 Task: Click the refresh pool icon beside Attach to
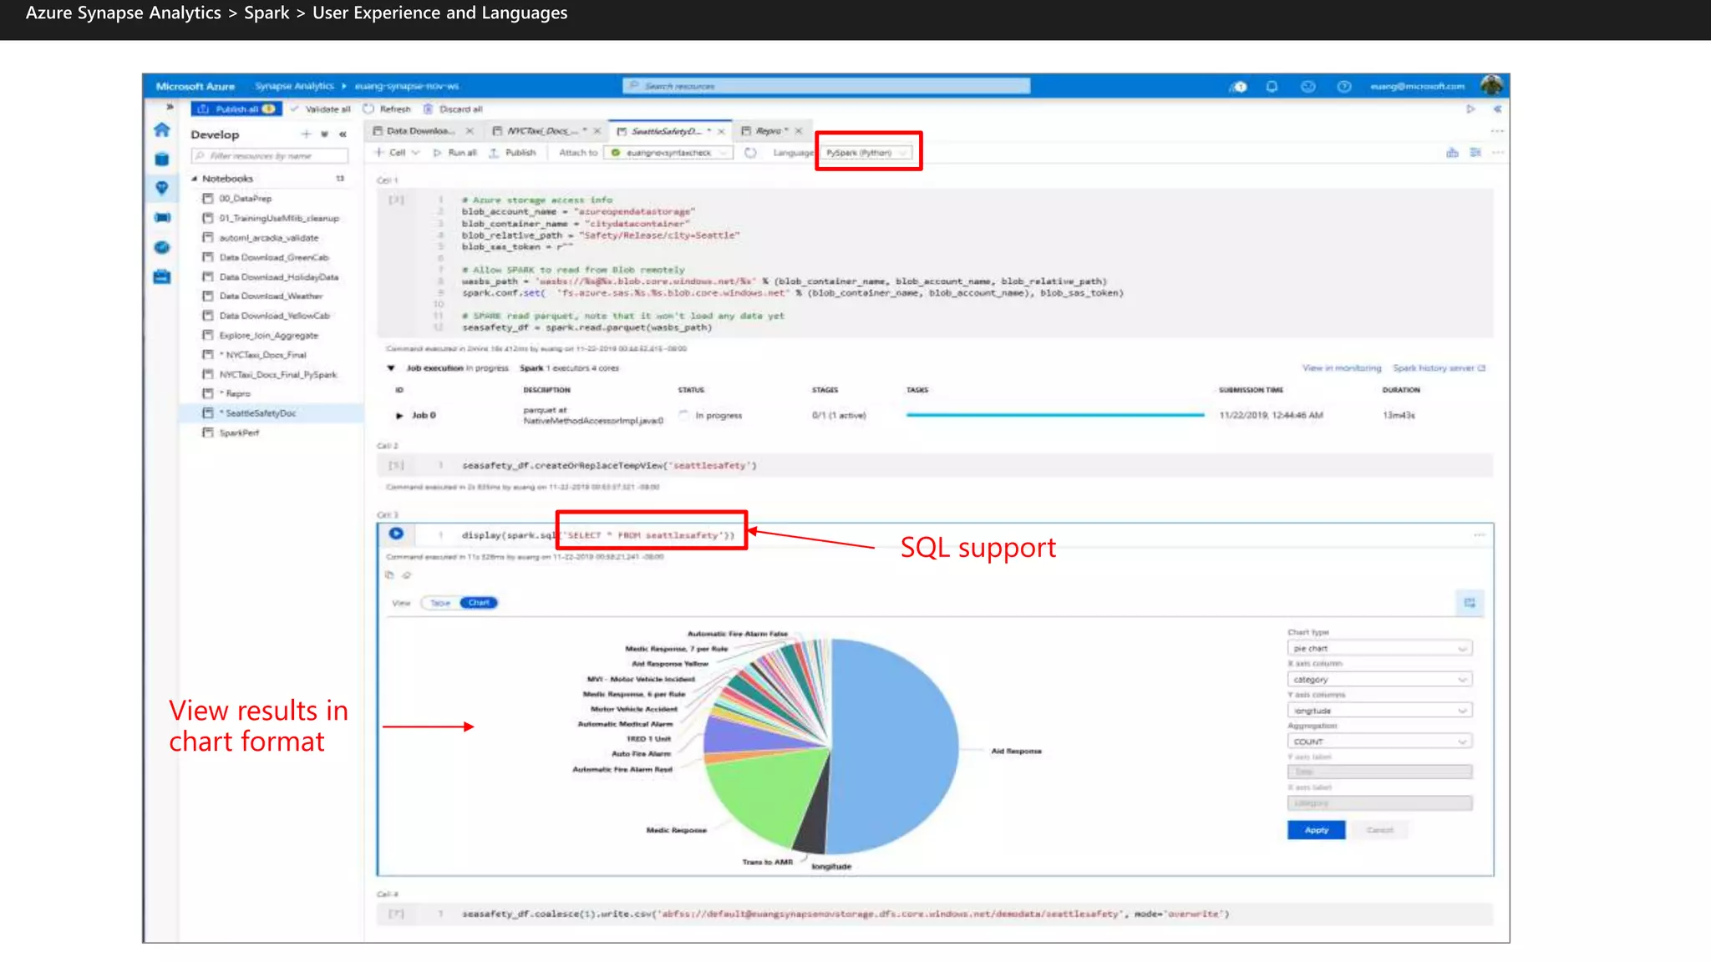(750, 153)
